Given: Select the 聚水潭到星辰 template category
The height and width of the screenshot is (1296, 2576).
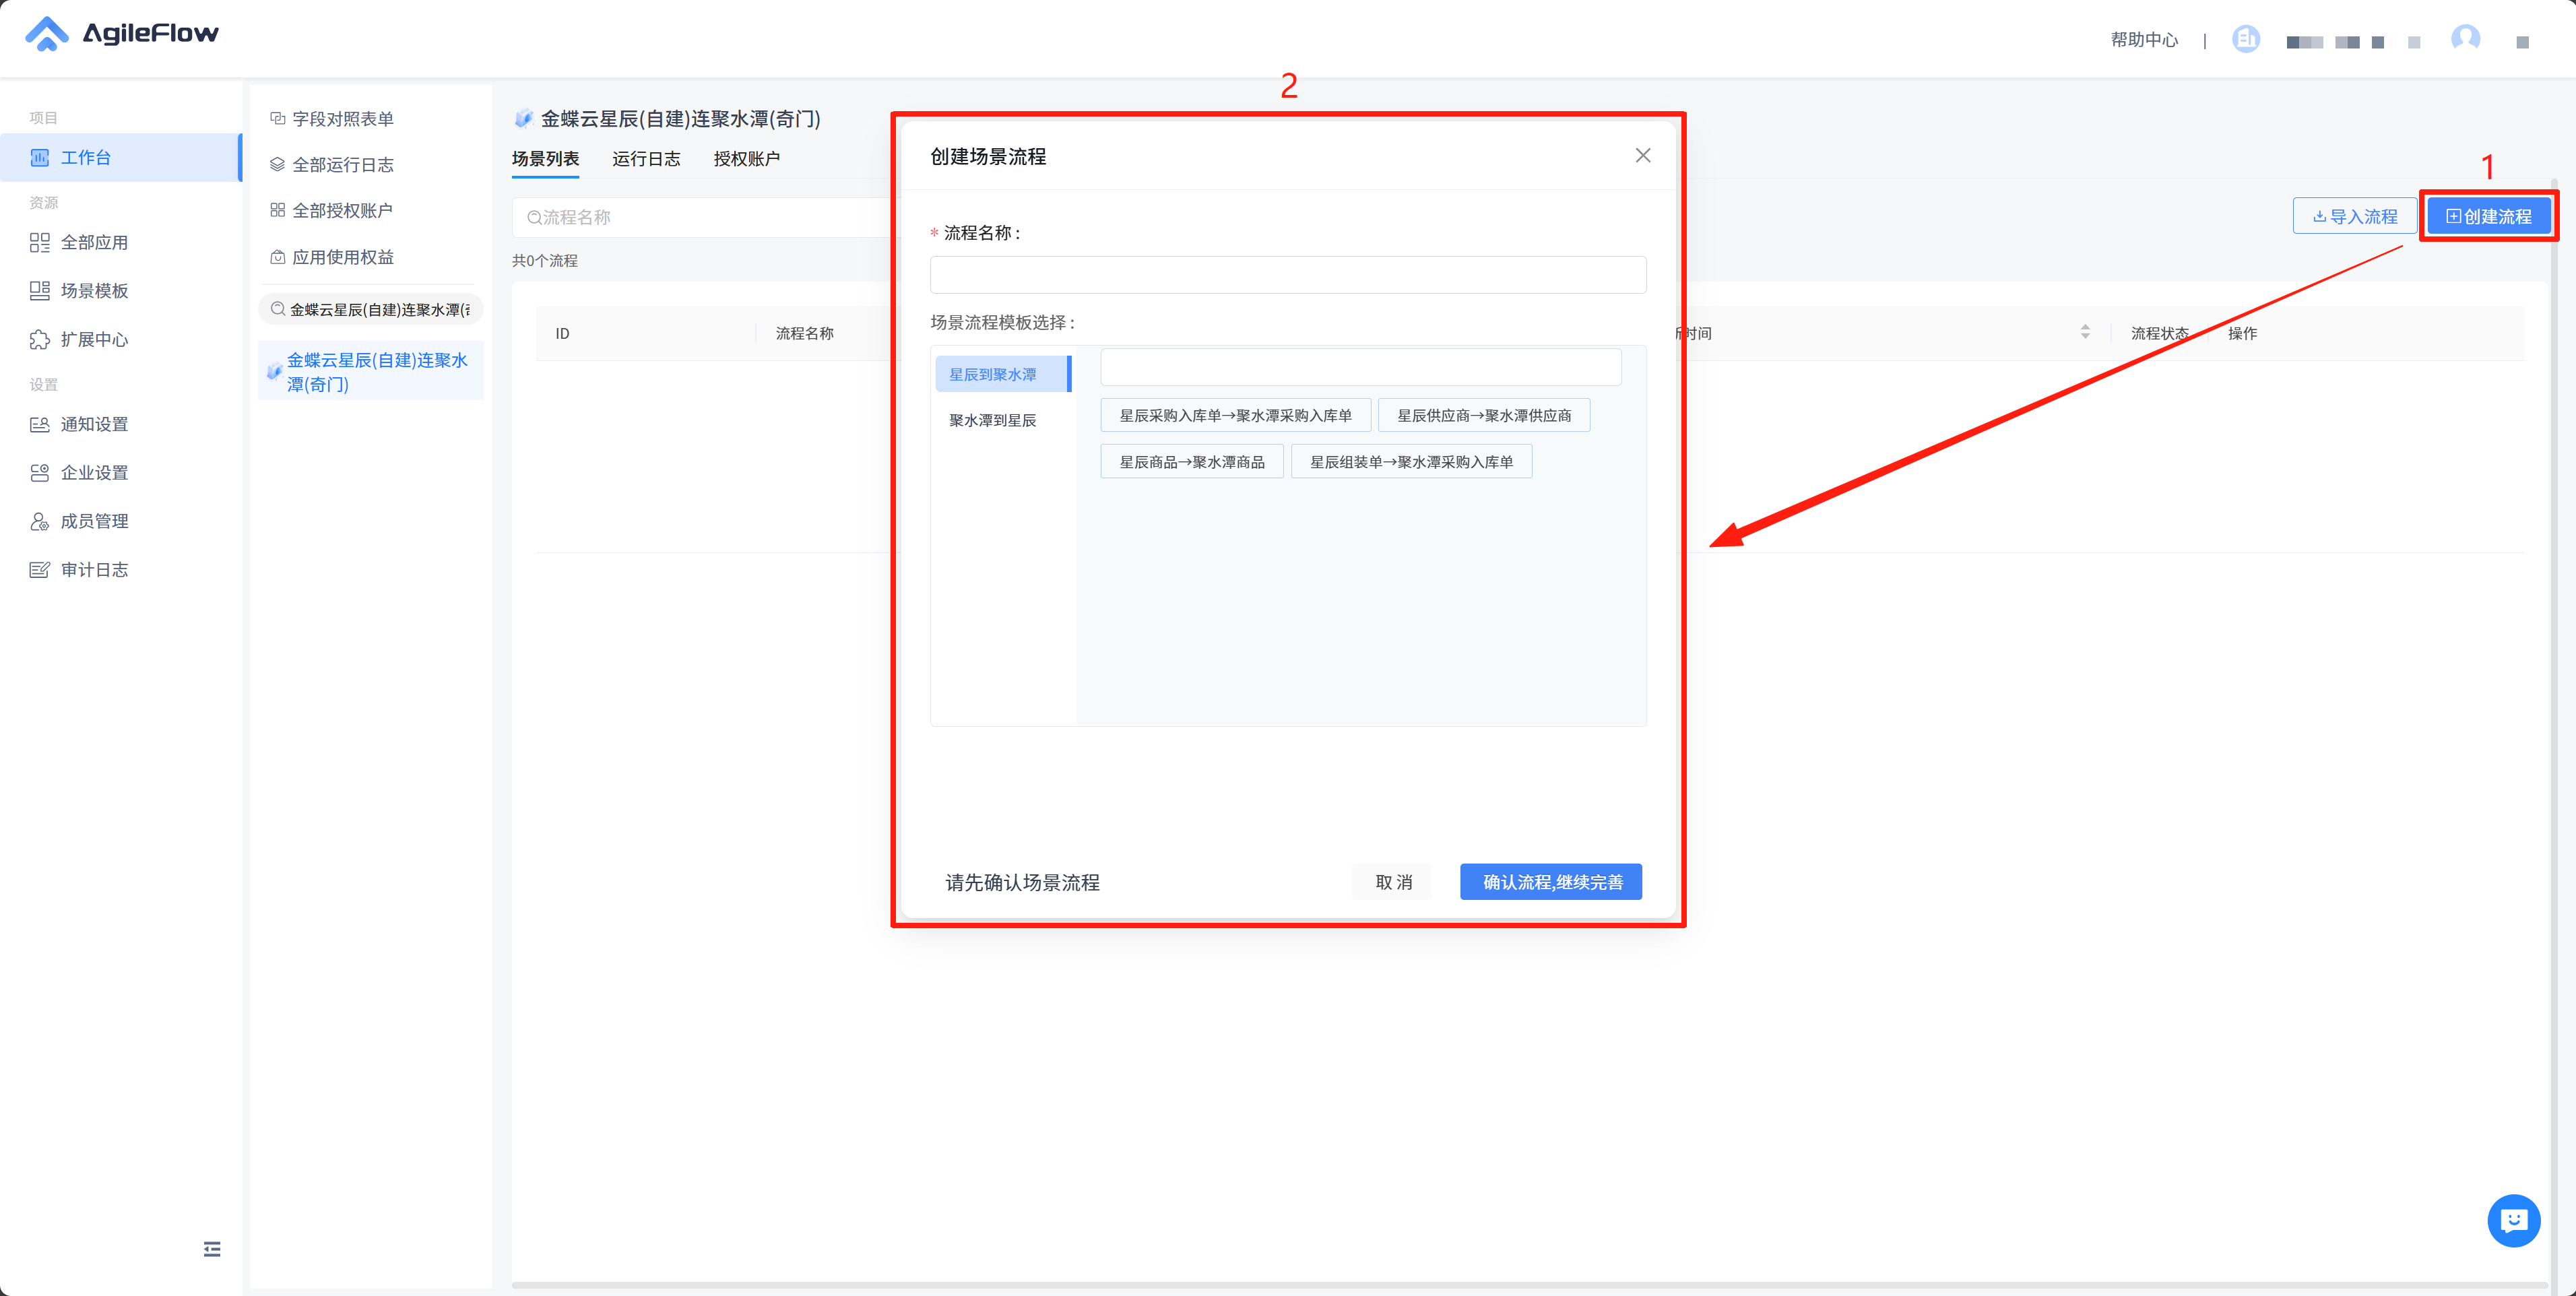Looking at the screenshot, I should click(x=993, y=420).
